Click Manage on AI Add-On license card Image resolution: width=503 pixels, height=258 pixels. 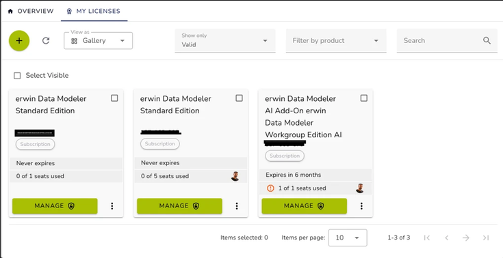[305, 206]
